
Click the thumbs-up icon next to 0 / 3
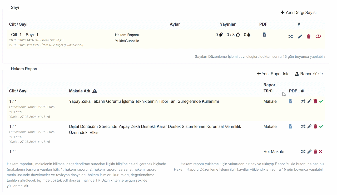point(238,35)
